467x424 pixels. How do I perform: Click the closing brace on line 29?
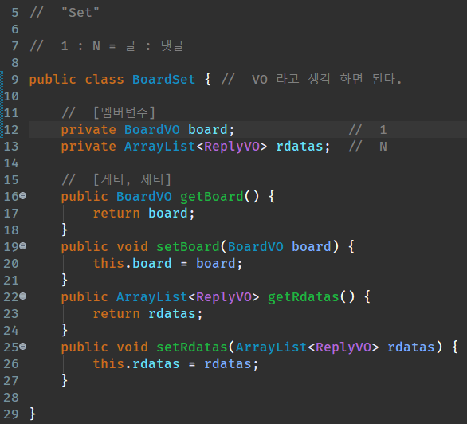click(x=33, y=414)
